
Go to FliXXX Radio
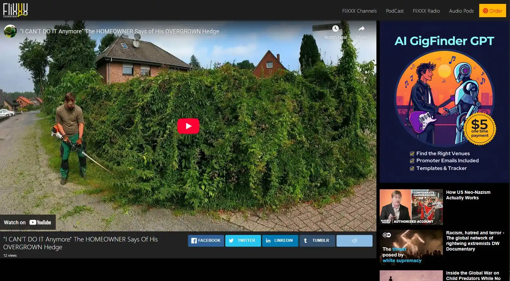pos(426,11)
